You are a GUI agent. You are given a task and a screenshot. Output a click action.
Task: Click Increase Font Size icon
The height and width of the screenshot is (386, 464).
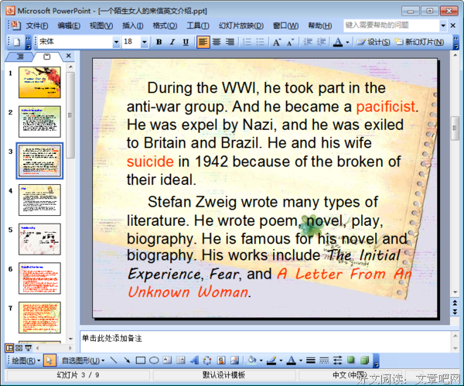pos(277,42)
